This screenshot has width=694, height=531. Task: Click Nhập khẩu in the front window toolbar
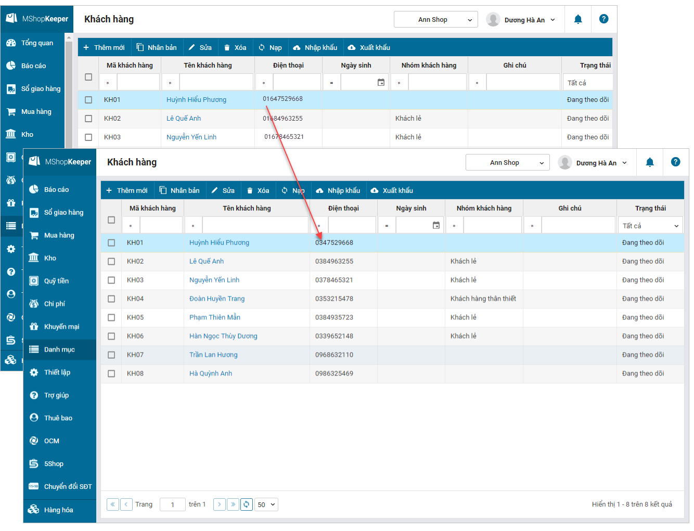click(x=338, y=190)
